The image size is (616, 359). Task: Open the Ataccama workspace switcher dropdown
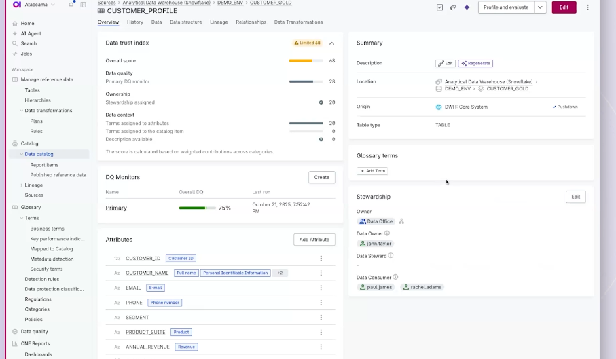(x=53, y=5)
